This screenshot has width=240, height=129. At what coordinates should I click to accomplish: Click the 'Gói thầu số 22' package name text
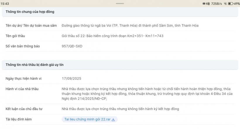click(112, 36)
